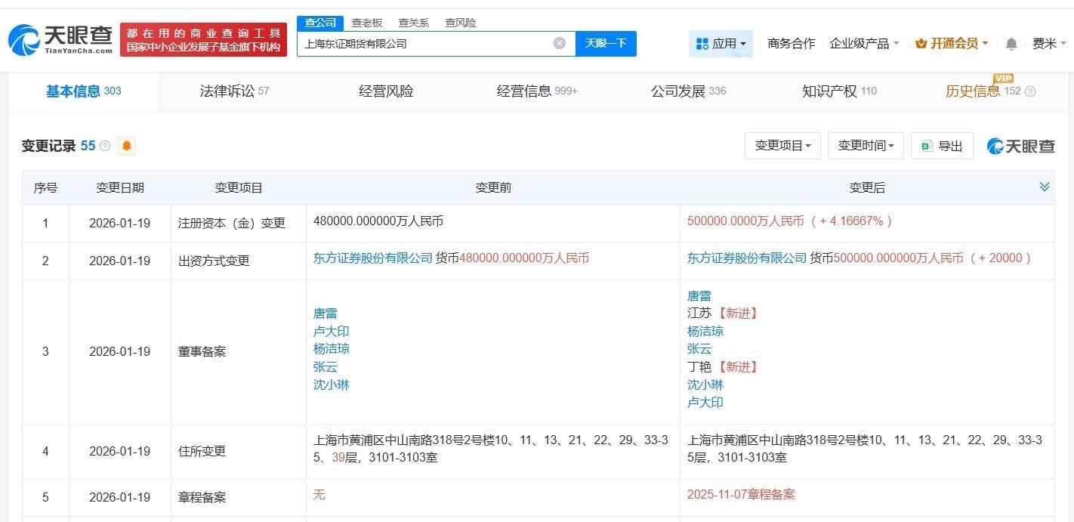1074x522 pixels.
Task: Open 沈小琳 profile in 变更前 column
Action: point(332,385)
